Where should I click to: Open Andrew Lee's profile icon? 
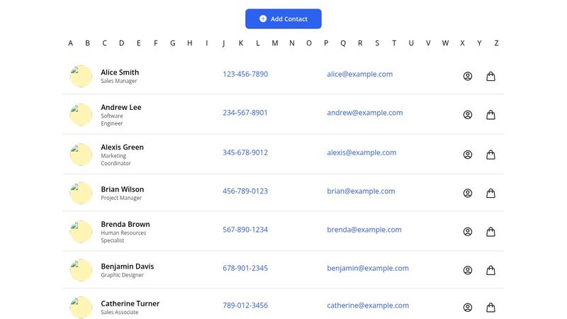tap(468, 115)
